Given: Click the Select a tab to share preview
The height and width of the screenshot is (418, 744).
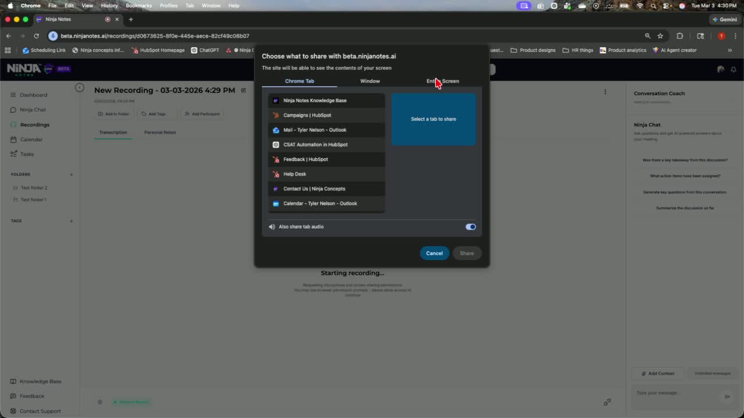Looking at the screenshot, I should pyautogui.click(x=434, y=119).
